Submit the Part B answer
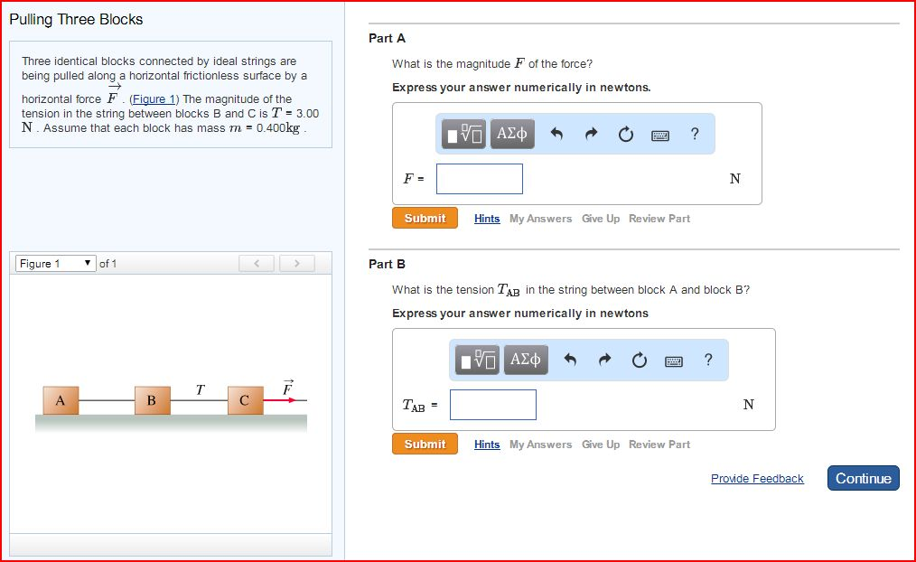The width and height of the screenshot is (916, 562). point(425,444)
